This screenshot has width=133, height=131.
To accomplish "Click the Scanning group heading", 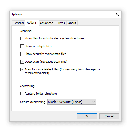I will tap(25, 31).
